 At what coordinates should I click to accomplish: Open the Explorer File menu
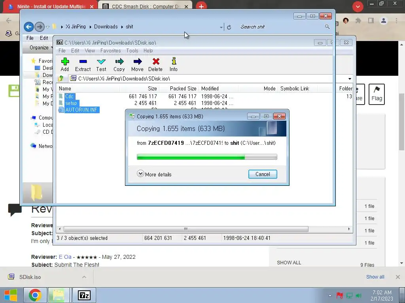coord(30,38)
